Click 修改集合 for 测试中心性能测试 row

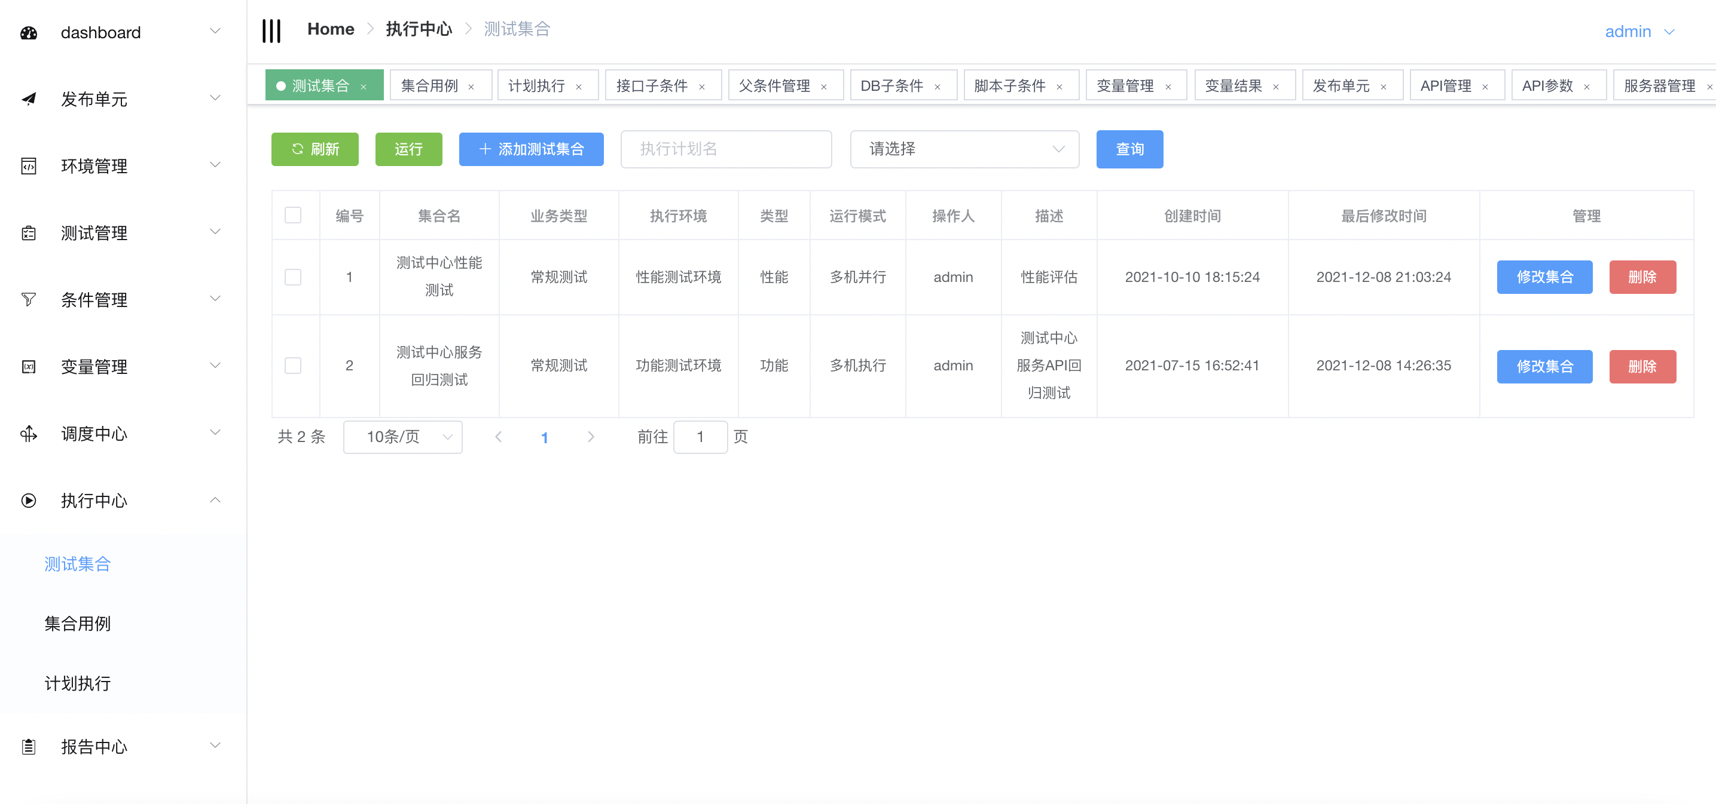[1545, 278]
